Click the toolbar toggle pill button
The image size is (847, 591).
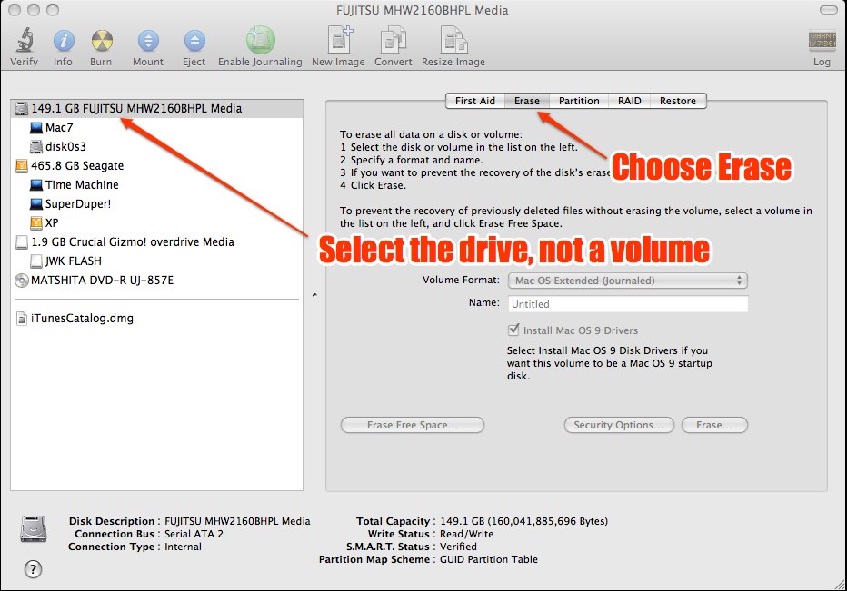pyautogui.click(x=828, y=10)
